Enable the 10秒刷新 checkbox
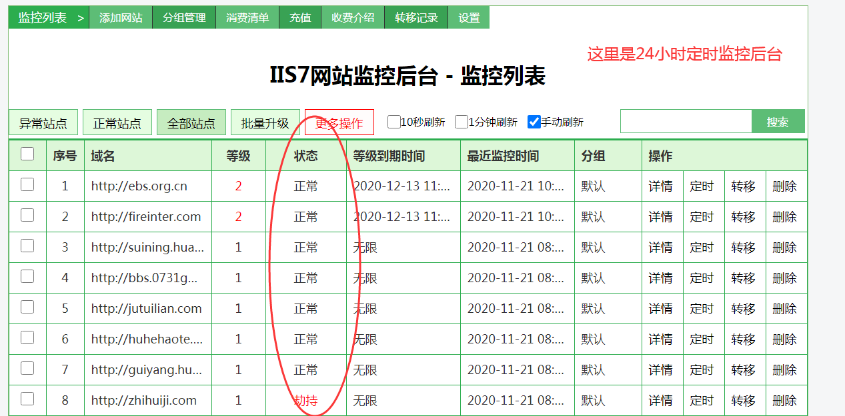845x416 pixels. click(394, 122)
